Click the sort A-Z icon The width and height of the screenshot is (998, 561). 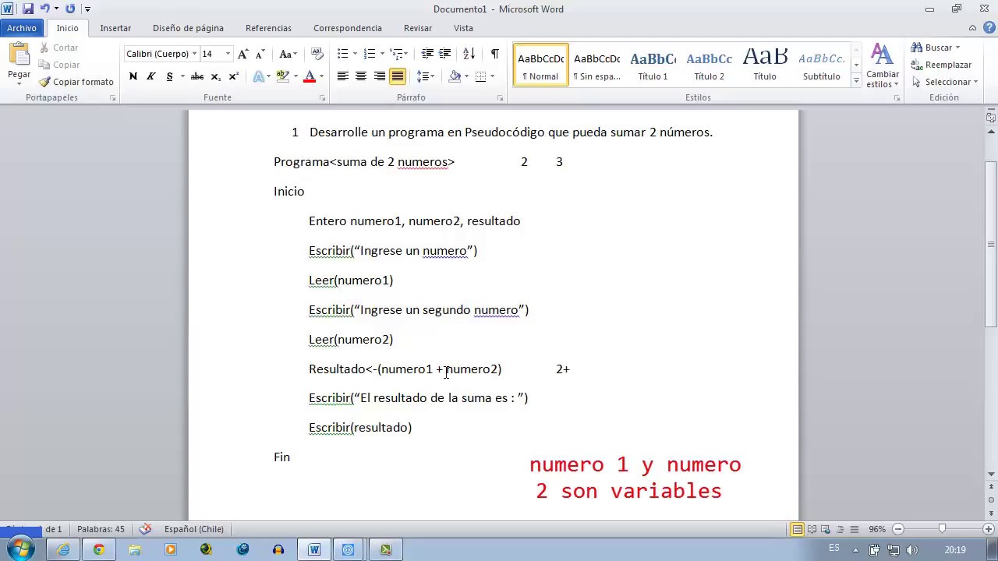[x=469, y=54]
